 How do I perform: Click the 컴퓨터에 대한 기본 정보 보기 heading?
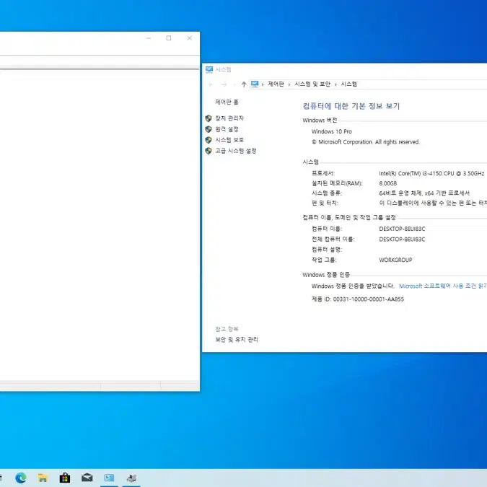tap(351, 106)
